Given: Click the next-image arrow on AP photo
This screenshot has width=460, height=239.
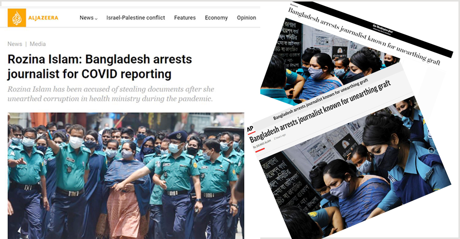Looking at the screenshot, I should click(x=432, y=150).
